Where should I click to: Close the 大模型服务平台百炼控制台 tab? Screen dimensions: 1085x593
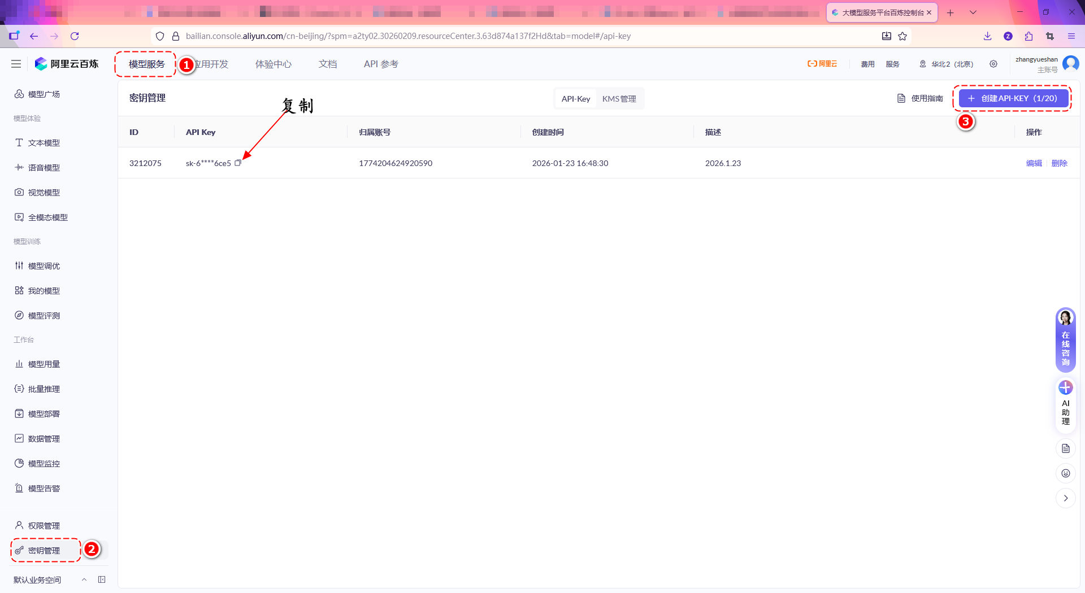pyautogui.click(x=929, y=12)
